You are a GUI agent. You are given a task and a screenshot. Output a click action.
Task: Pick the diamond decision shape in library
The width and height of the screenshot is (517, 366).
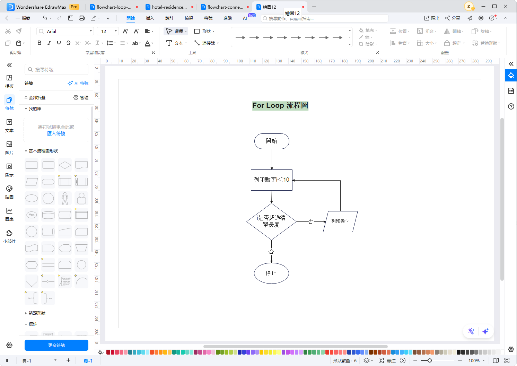(65, 165)
